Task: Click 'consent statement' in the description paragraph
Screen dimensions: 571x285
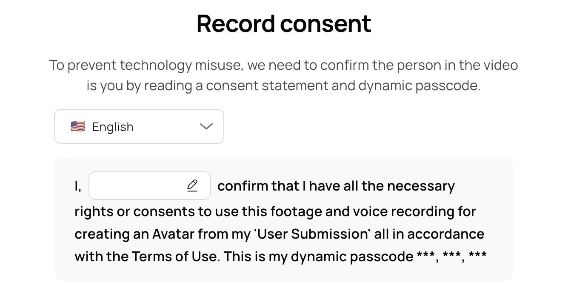Action: (x=266, y=86)
